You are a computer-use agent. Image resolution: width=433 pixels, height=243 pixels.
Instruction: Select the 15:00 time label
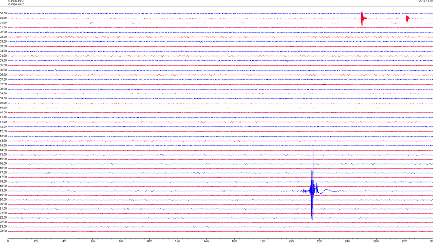point(3,155)
